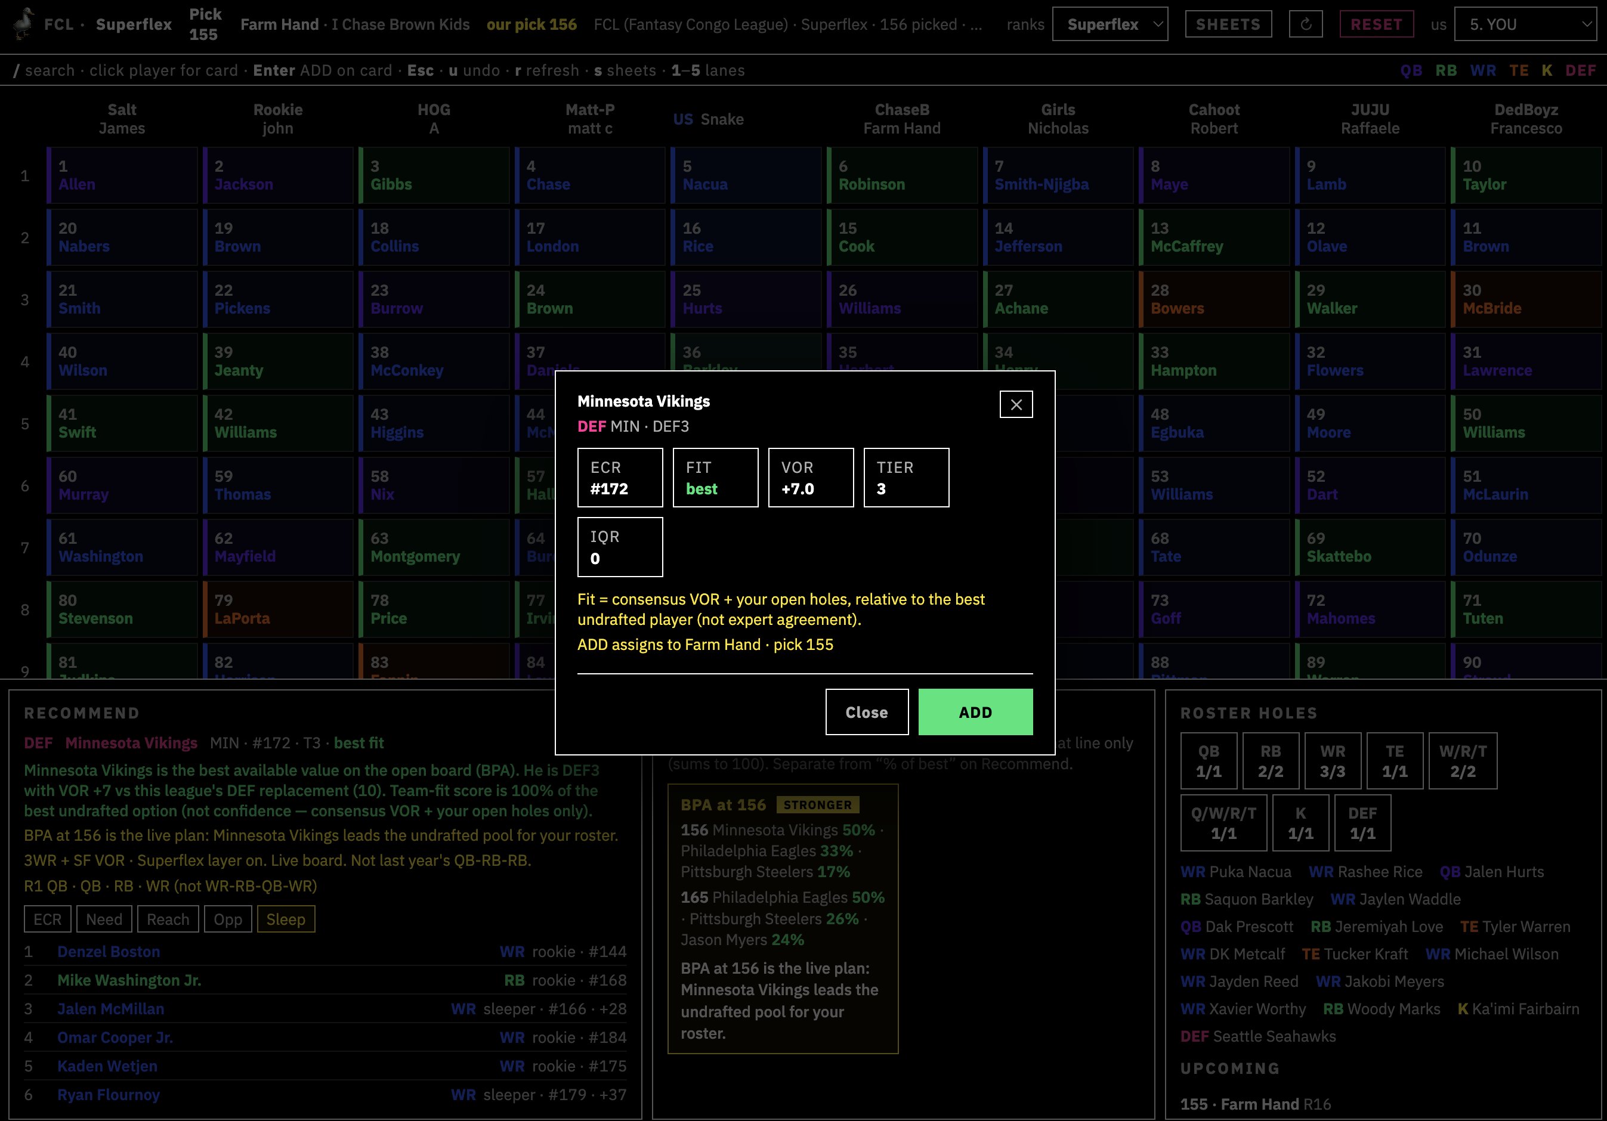Click the QB 1/1 roster hole box
The width and height of the screenshot is (1607, 1121).
tap(1209, 761)
